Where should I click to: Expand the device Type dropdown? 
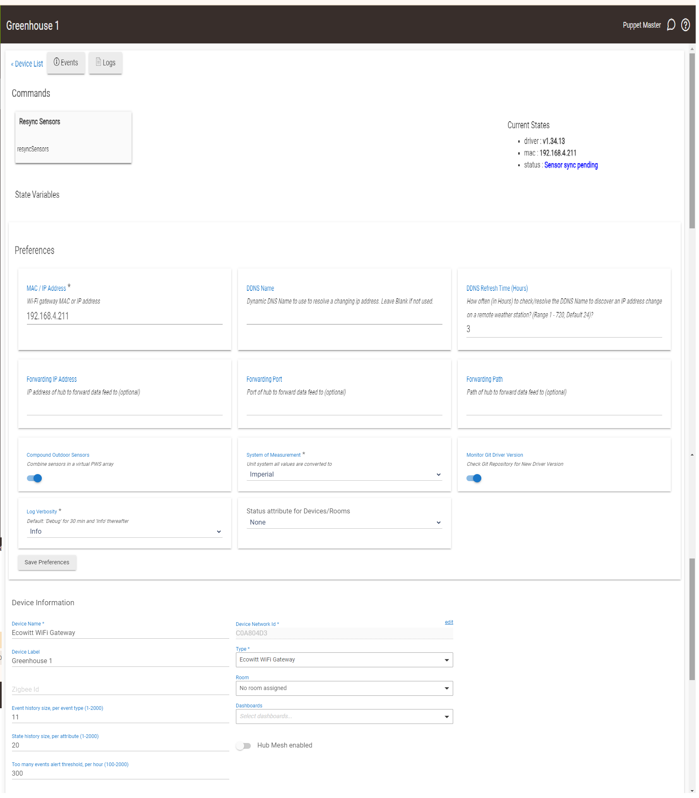pyautogui.click(x=344, y=660)
